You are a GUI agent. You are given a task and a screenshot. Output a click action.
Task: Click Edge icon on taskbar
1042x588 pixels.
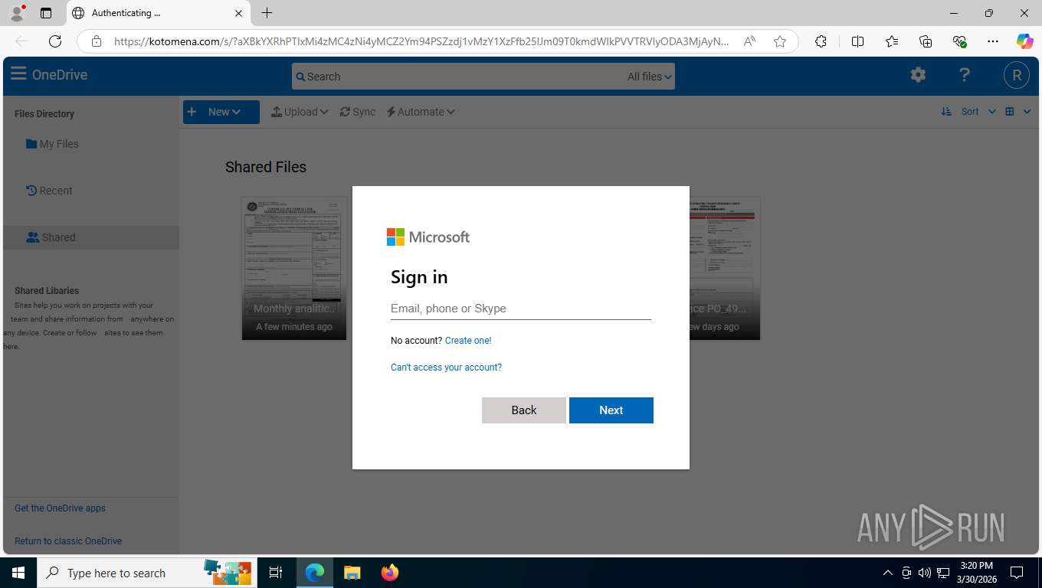click(315, 573)
